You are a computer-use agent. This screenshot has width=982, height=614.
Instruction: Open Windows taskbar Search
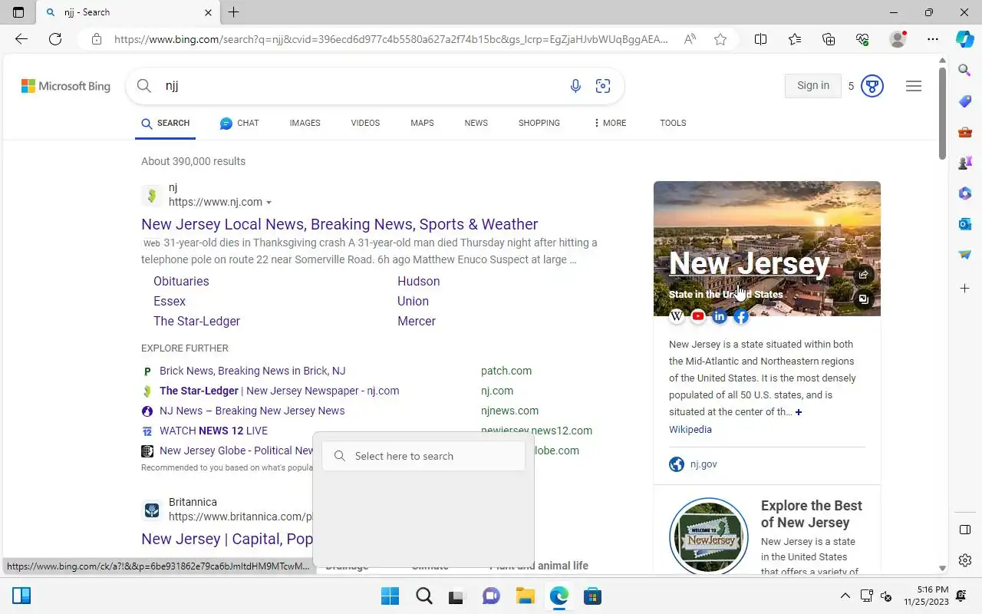[423, 596]
